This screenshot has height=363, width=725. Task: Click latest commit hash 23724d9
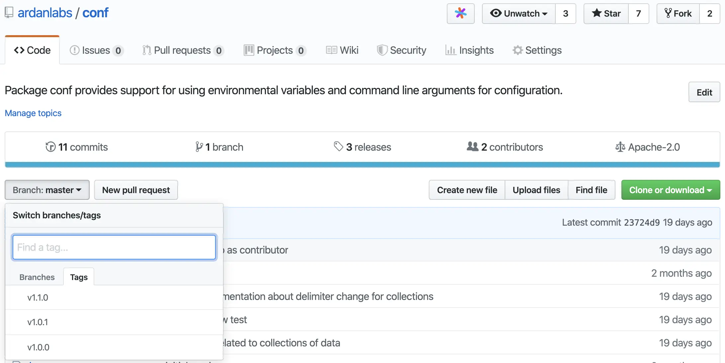pyautogui.click(x=642, y=222)
